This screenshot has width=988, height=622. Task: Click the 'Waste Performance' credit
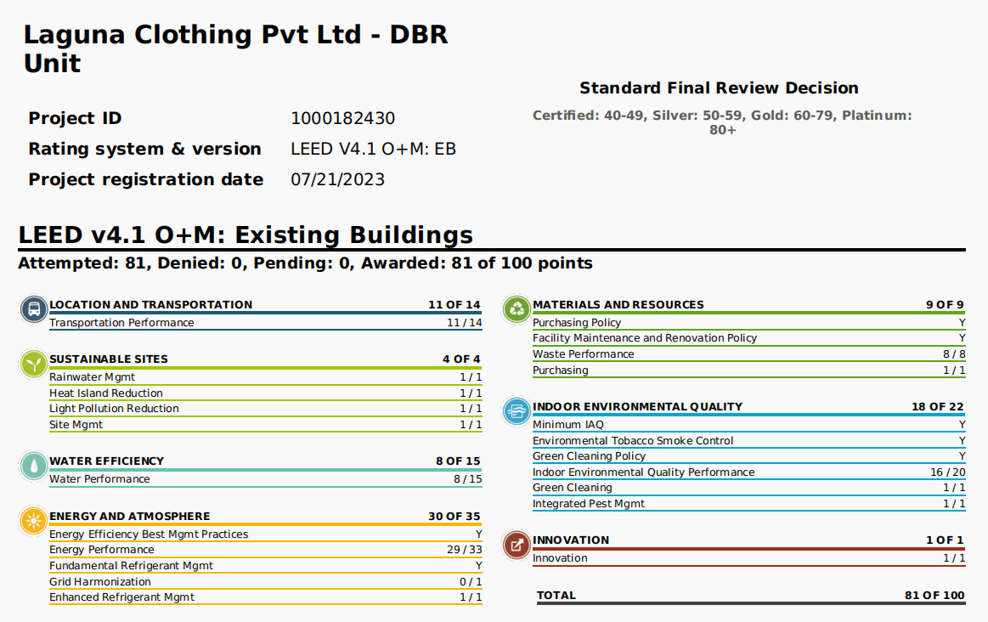coord(583,354)
